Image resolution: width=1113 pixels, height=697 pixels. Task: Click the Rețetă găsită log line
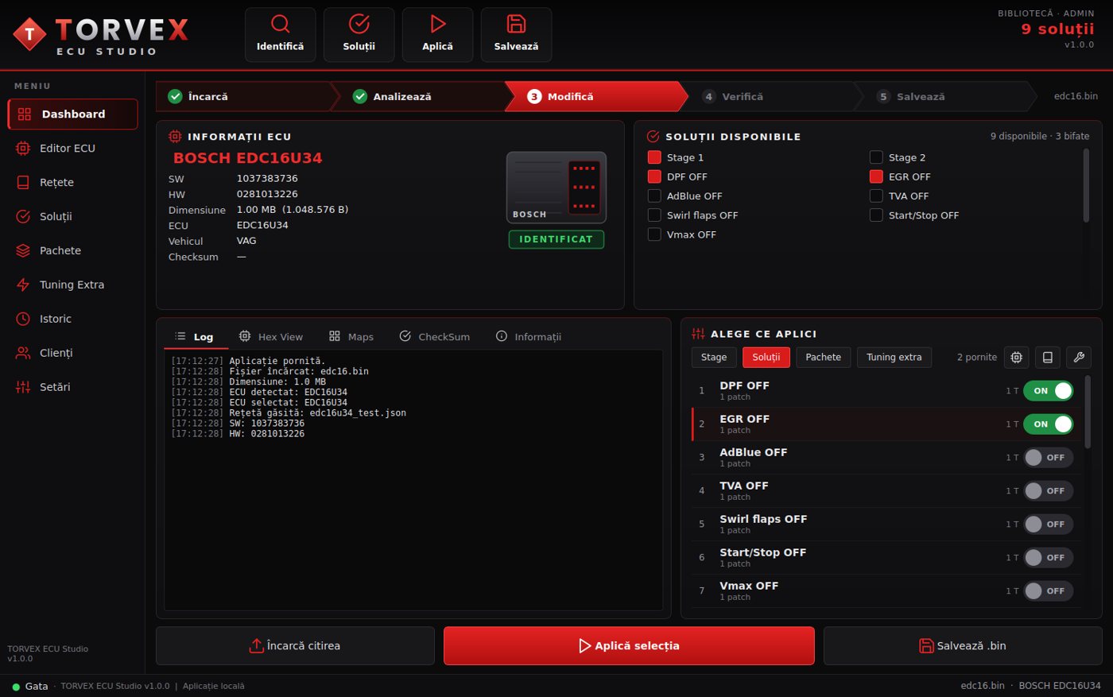(x=289, y=413)
